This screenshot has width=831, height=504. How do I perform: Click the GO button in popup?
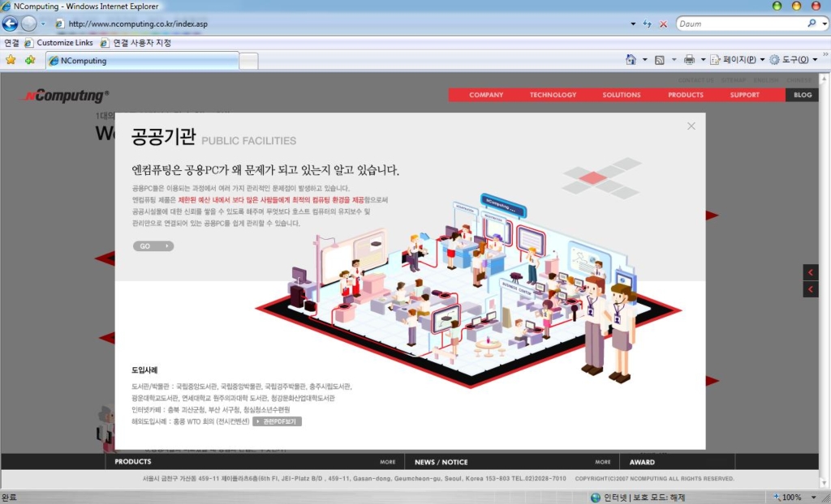click(x=153, y=246)
